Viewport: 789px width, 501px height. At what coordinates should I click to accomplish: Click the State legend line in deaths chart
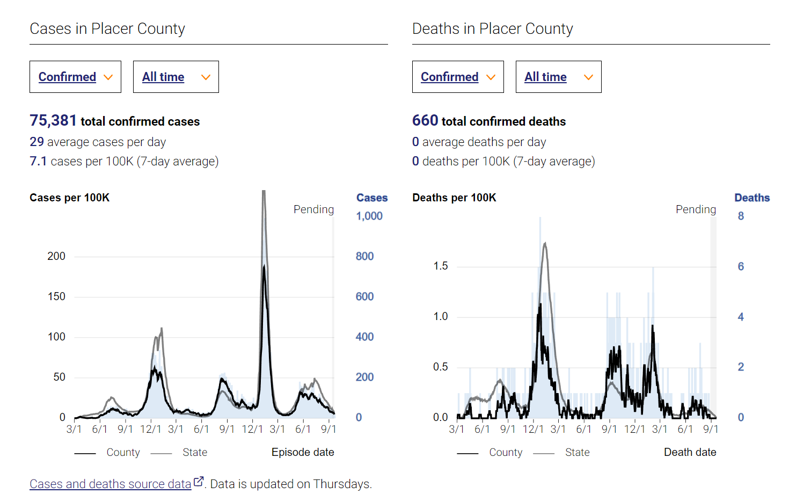(544, 453)
